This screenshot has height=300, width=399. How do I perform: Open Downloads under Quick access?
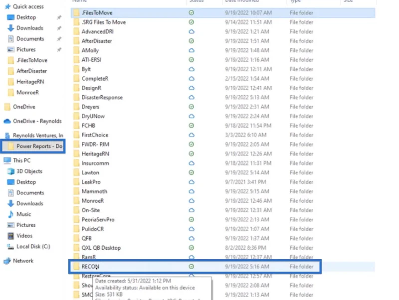25,28
